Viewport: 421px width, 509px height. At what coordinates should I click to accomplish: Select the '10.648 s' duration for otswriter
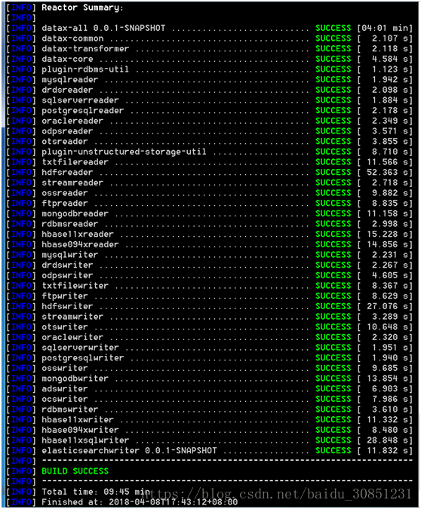[x=387, y=327]
